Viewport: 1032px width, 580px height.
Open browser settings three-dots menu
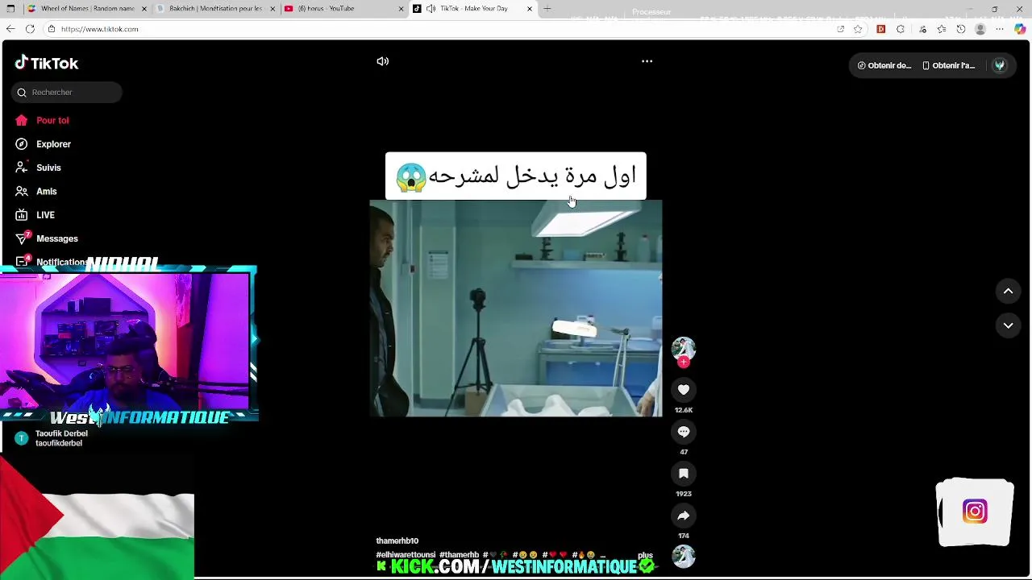point(1000,29)
